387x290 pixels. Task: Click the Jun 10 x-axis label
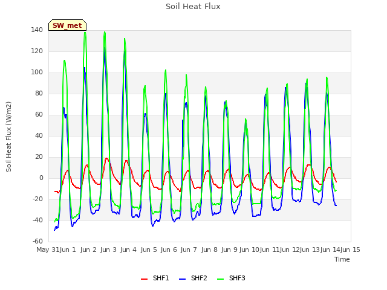coord(249,250)
